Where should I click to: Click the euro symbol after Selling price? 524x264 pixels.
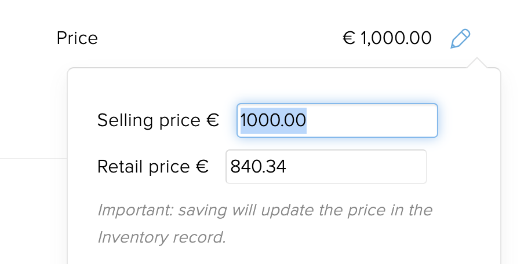click(213, 120)
